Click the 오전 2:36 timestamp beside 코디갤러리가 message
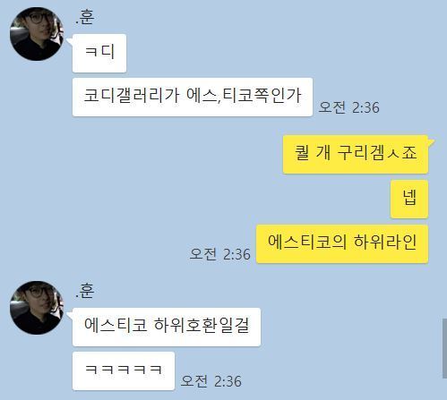Viewport: 447px width, 400px height. [x=348, y=107]
